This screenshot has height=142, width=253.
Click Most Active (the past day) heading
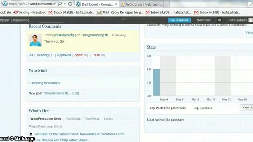(x=165, y=120)
